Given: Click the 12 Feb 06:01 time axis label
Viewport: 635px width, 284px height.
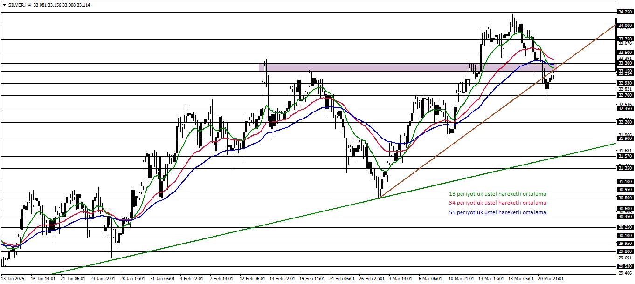Looking at the screenshot, I should (x=252, y=279).
